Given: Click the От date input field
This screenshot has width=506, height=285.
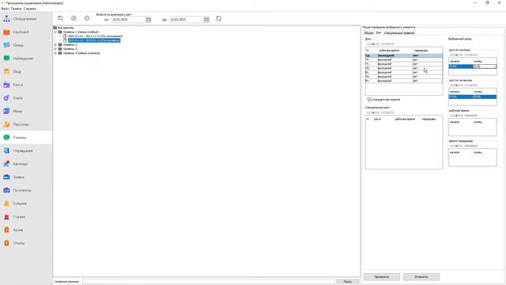Looking at the screenshot, I should [x=129, y=20].
